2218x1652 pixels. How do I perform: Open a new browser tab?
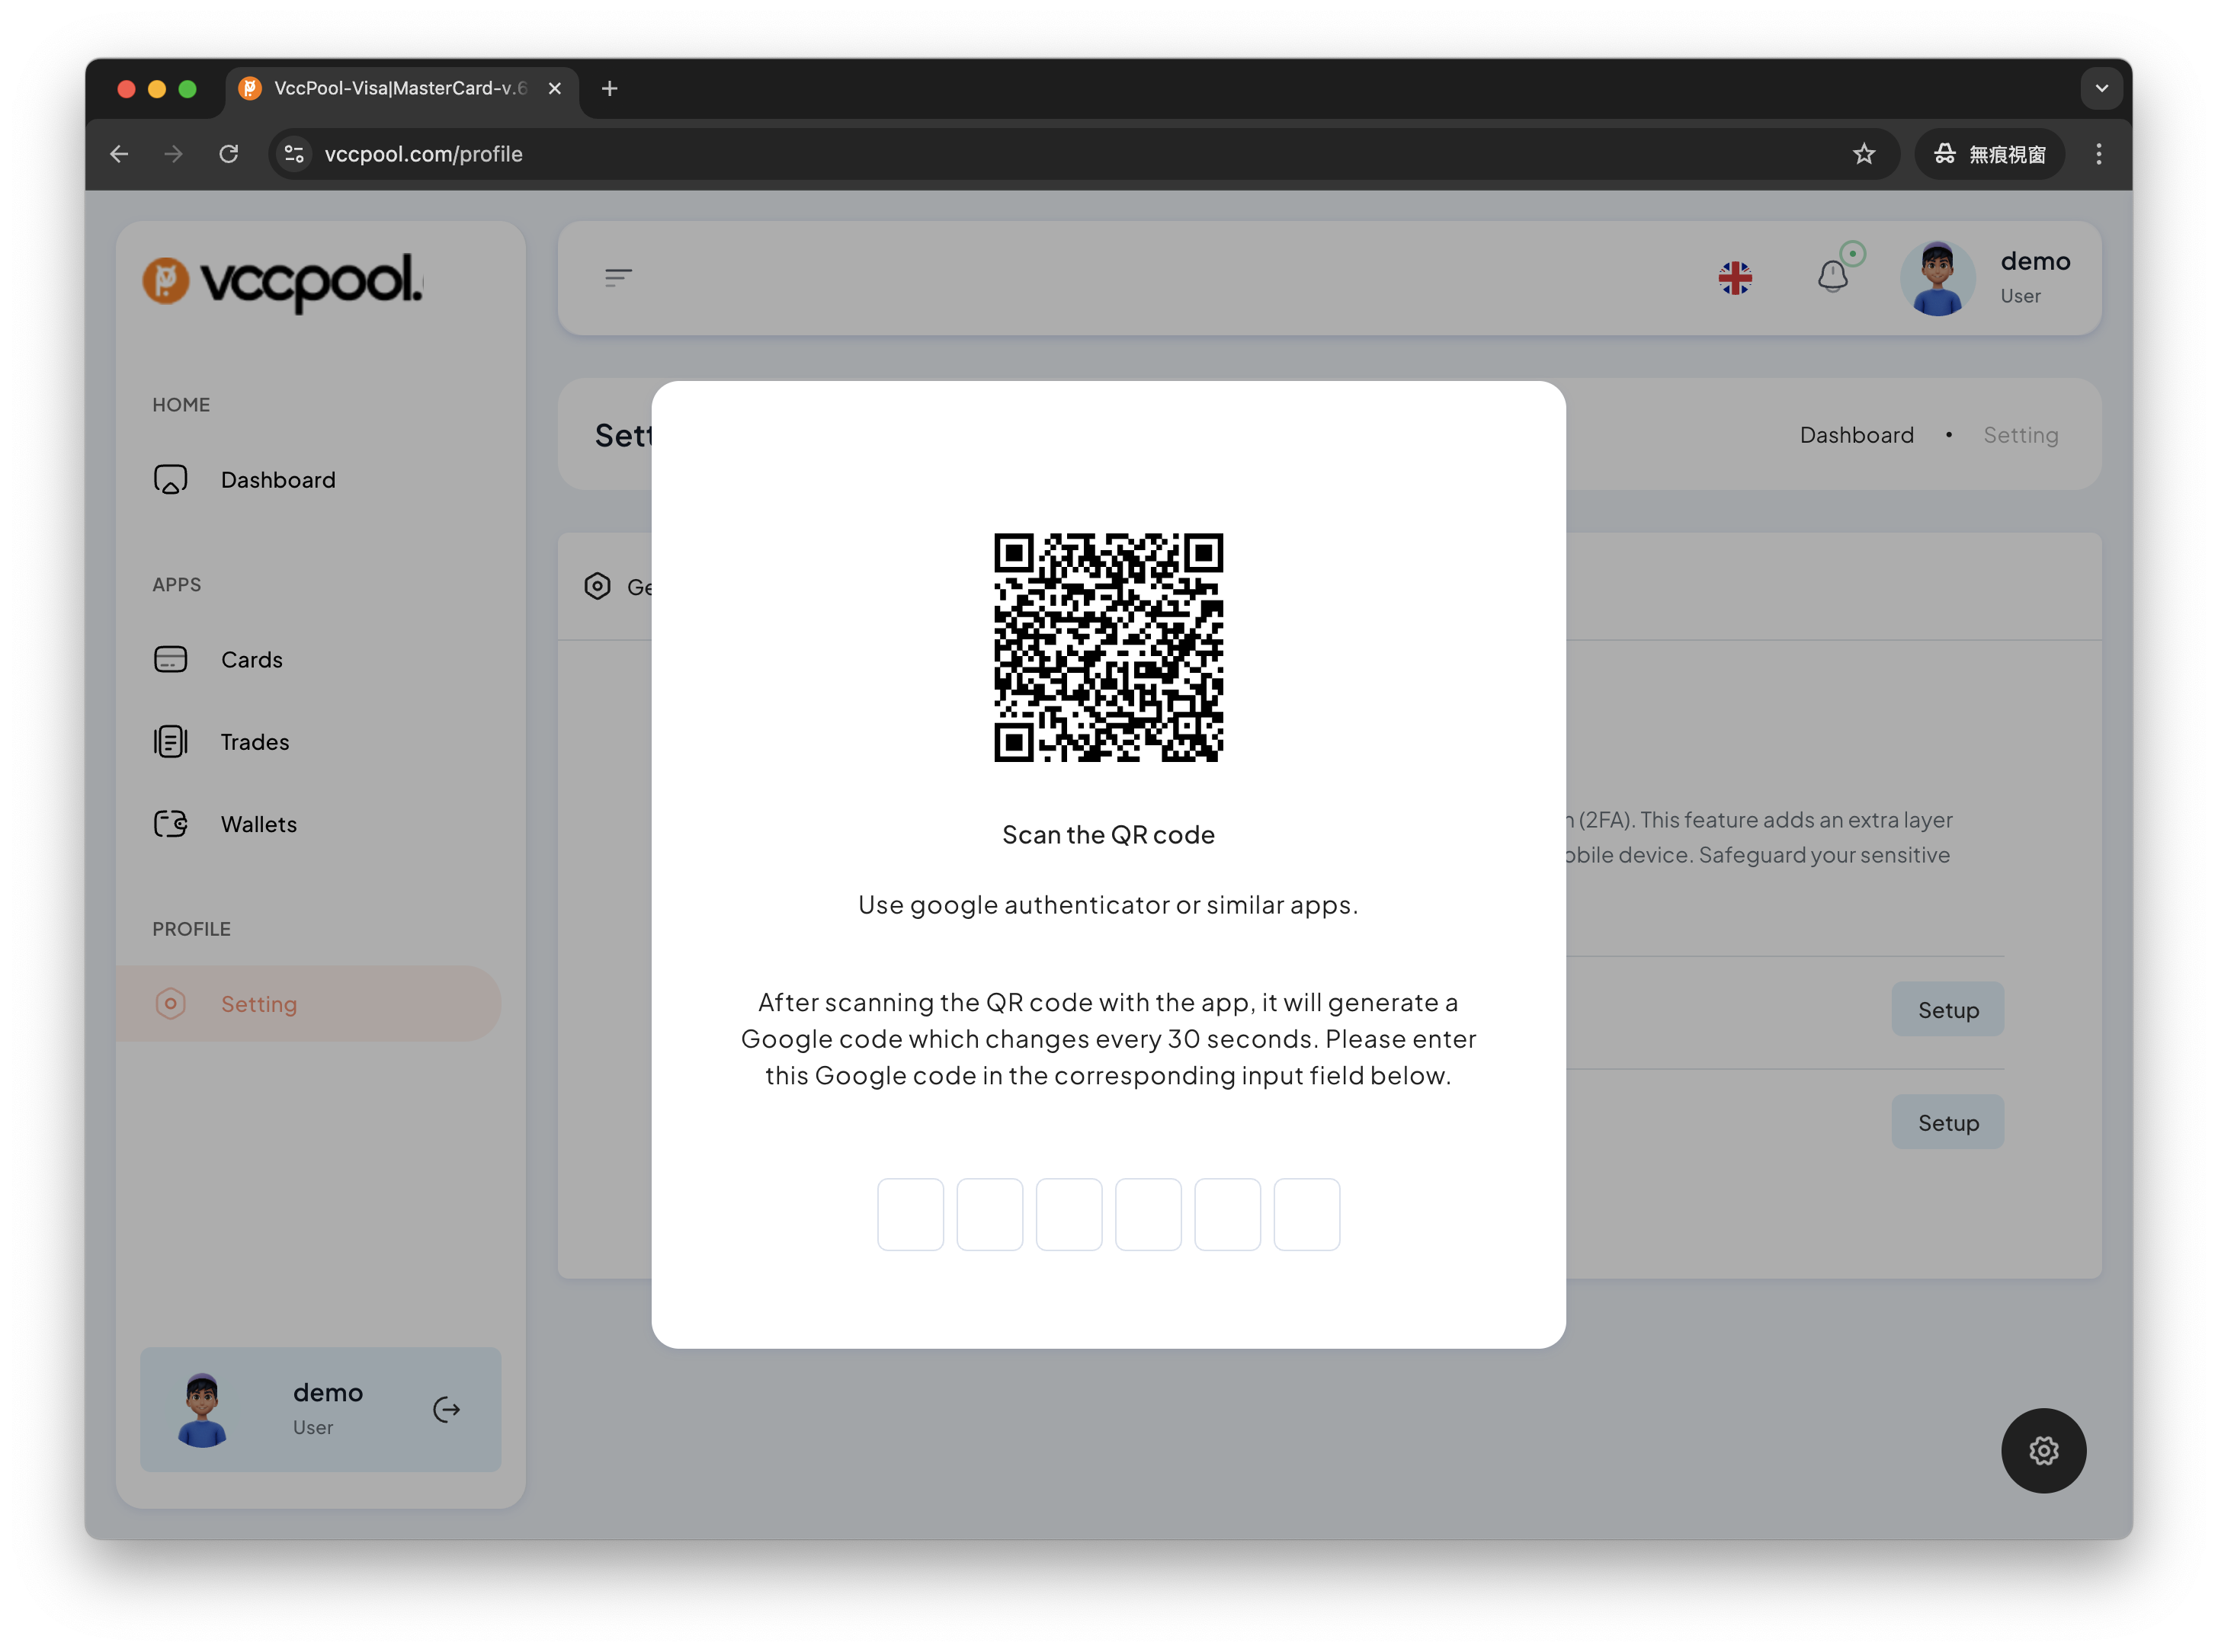click(x=609, y=88)
